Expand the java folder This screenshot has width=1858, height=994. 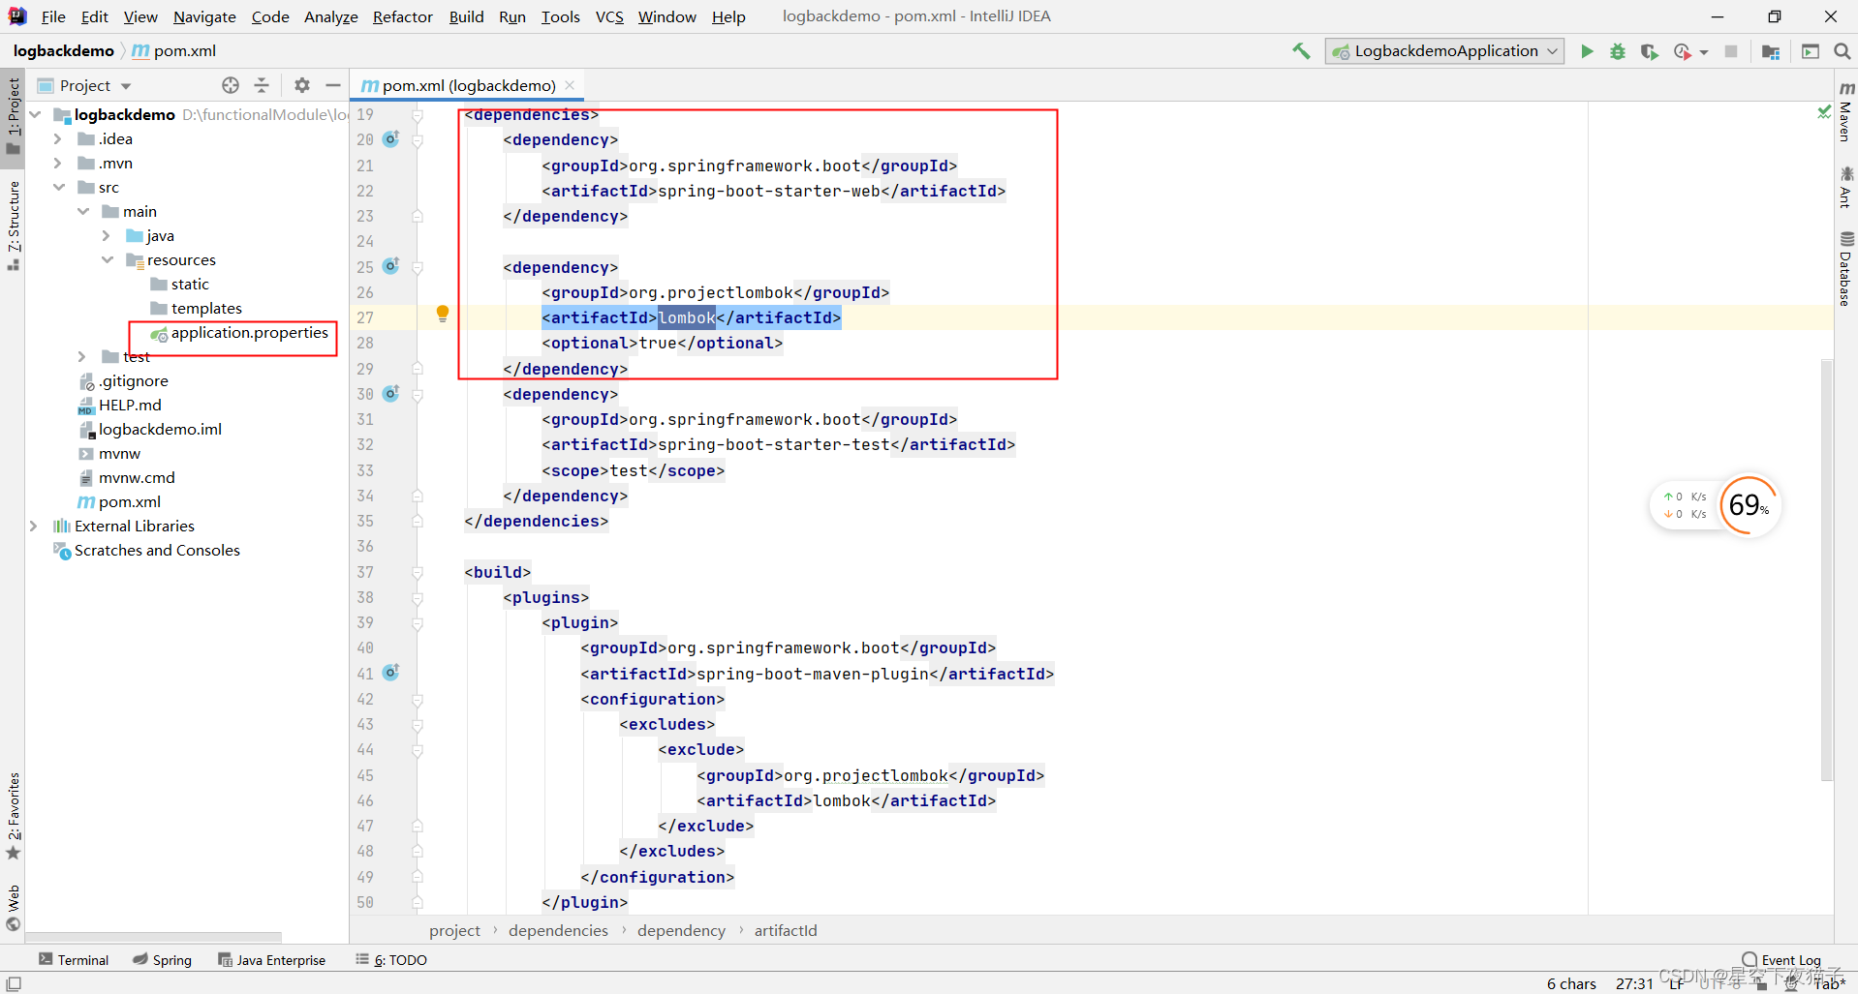107,235
